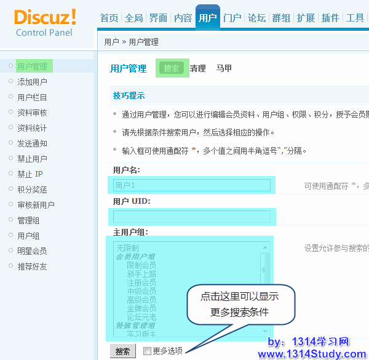Focus the 用户 UID input field
Viewport: 369px width, 360px height.
[191, 217]
